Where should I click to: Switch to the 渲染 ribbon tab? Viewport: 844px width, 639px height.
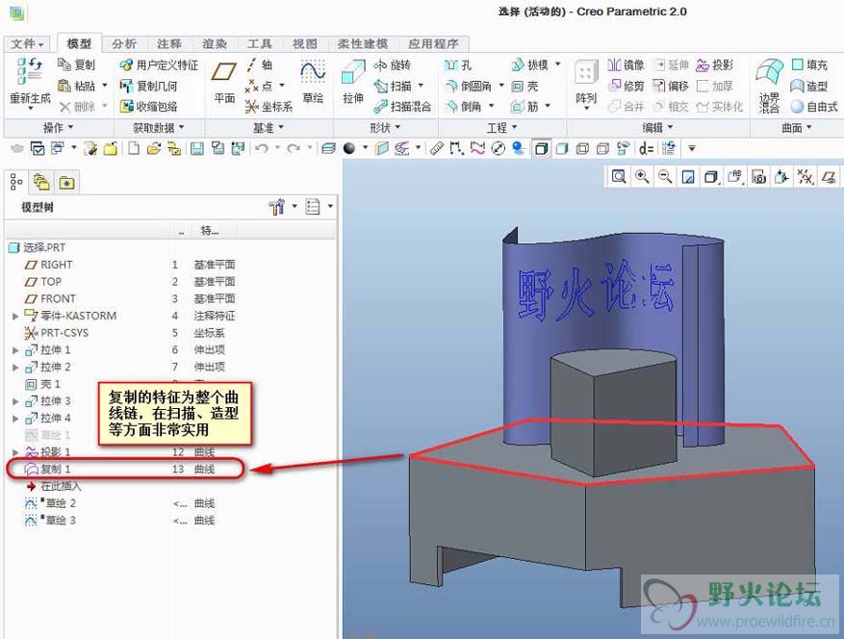[215, 44]
